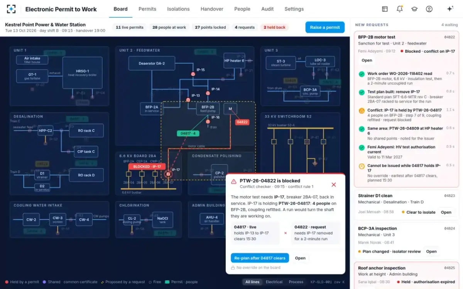Click the red IP-17 isolation point marker
Viewport: 463px width, 289px height.
click(x=168, y=175)
